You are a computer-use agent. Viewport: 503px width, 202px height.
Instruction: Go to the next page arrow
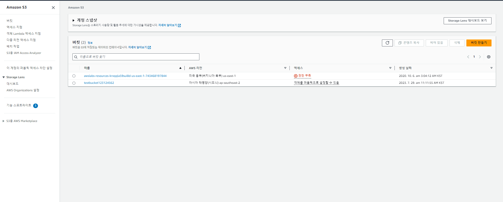pyautogui.click(x=480, y=57)
